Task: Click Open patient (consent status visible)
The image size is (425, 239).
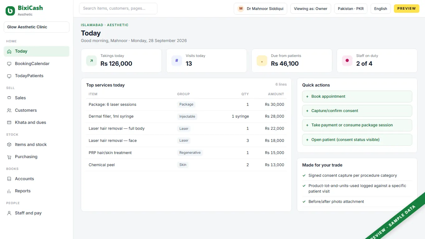Action: pos(357,140)
